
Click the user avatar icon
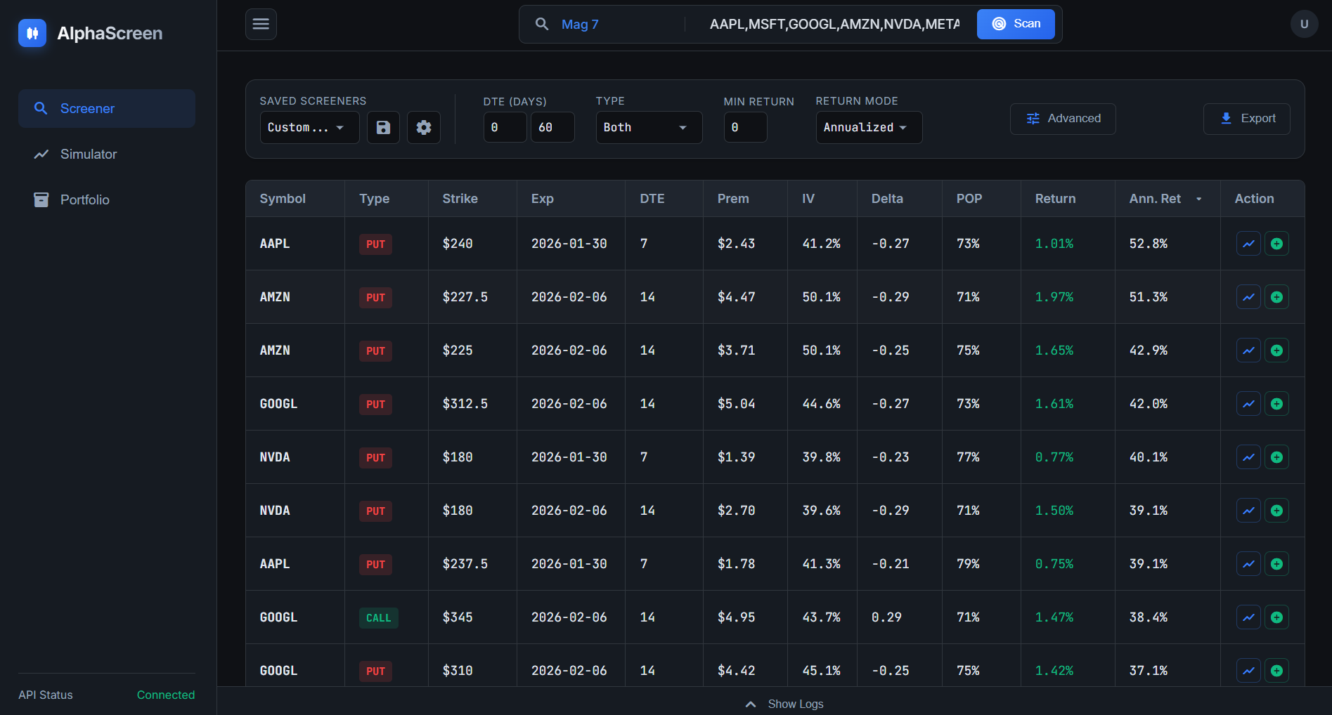click(x=1304, y=25)
